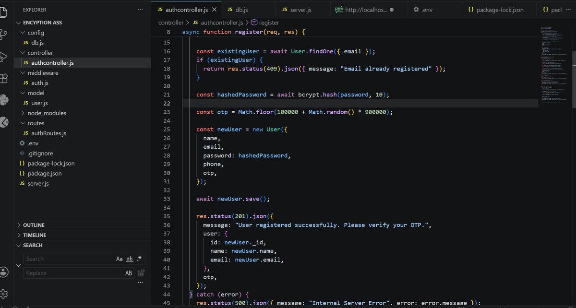
Task: Open .gitignore in the file tree
Action: point(82,154)
